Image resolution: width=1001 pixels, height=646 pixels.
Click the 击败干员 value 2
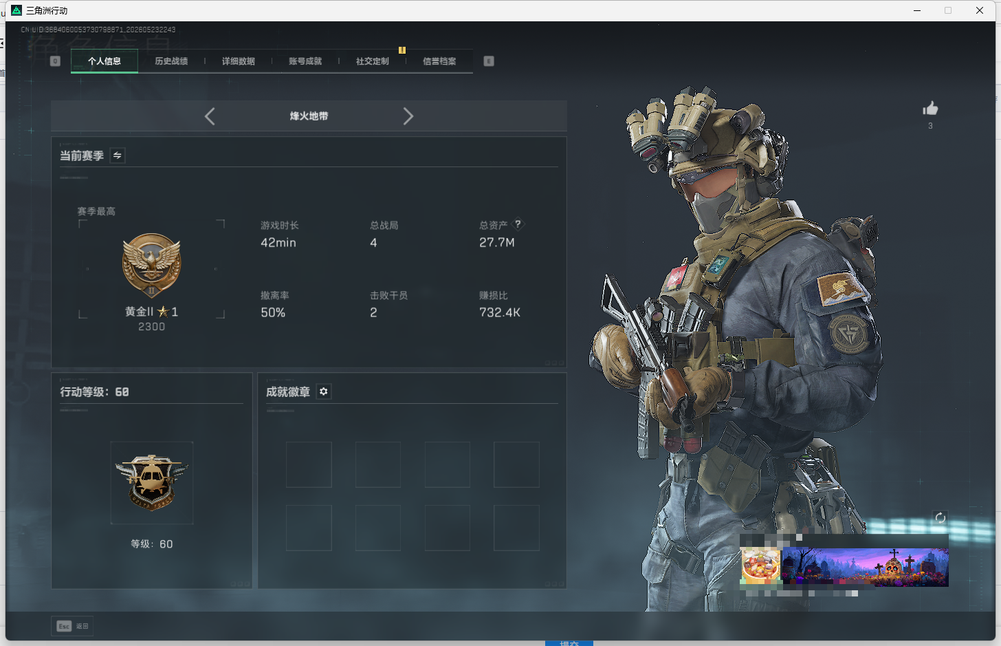pos(373,313)
